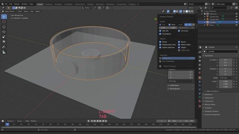
Task: Expand Collections in sidebar panel
Action: (x=174, y=85)
